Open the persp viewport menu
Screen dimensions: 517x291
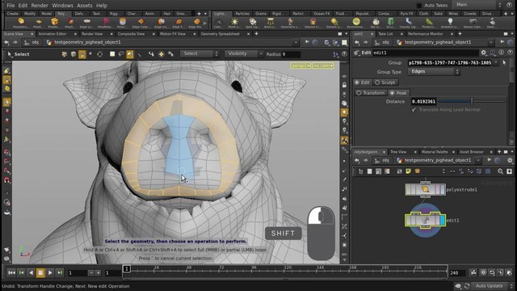(301, 65)
